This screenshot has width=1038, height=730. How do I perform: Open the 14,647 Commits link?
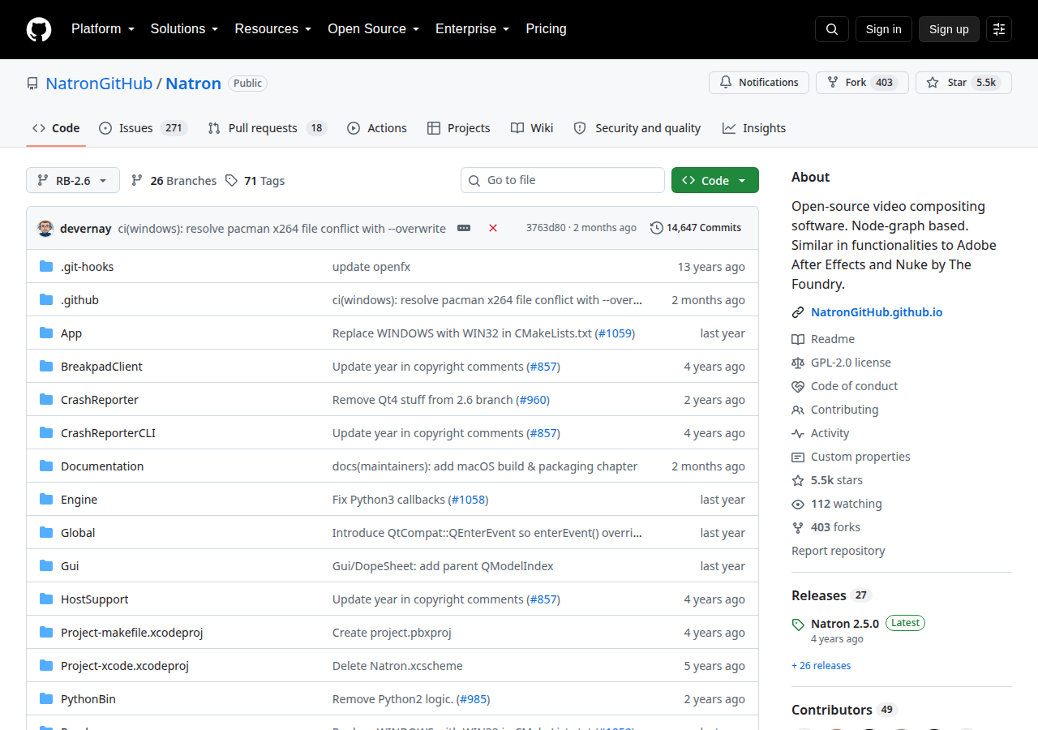tap(696, 228)
